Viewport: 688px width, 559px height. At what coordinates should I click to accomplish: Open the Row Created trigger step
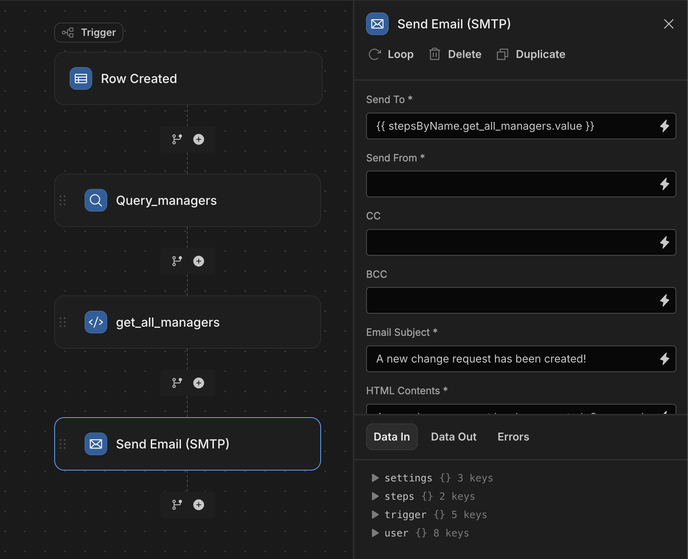[188, 78]
